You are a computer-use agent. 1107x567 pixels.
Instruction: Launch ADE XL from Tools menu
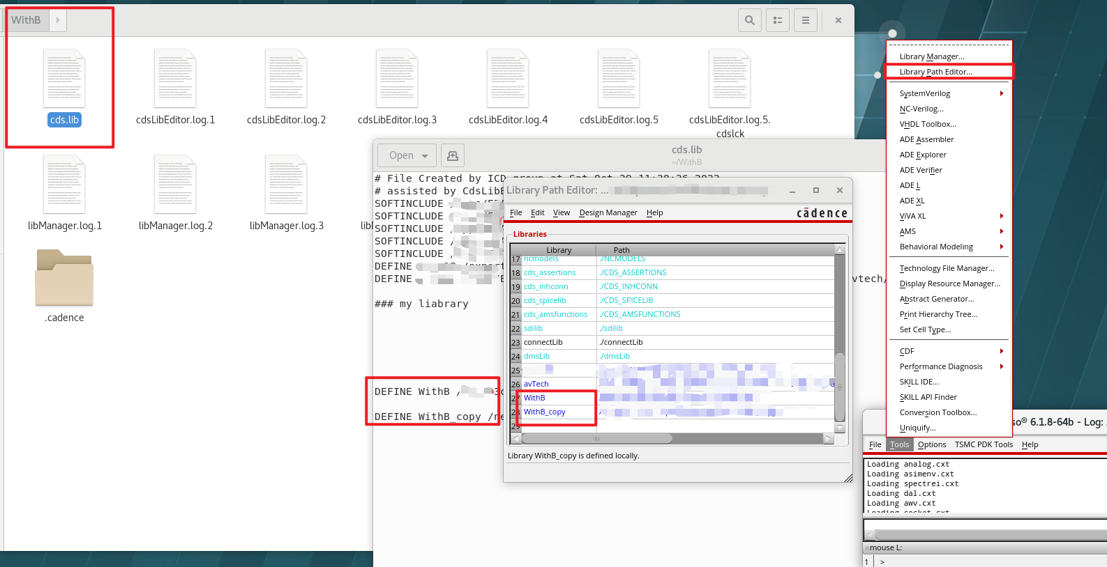pos(949,201)
